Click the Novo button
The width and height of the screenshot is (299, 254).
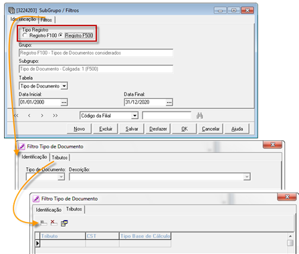point(79,129)
